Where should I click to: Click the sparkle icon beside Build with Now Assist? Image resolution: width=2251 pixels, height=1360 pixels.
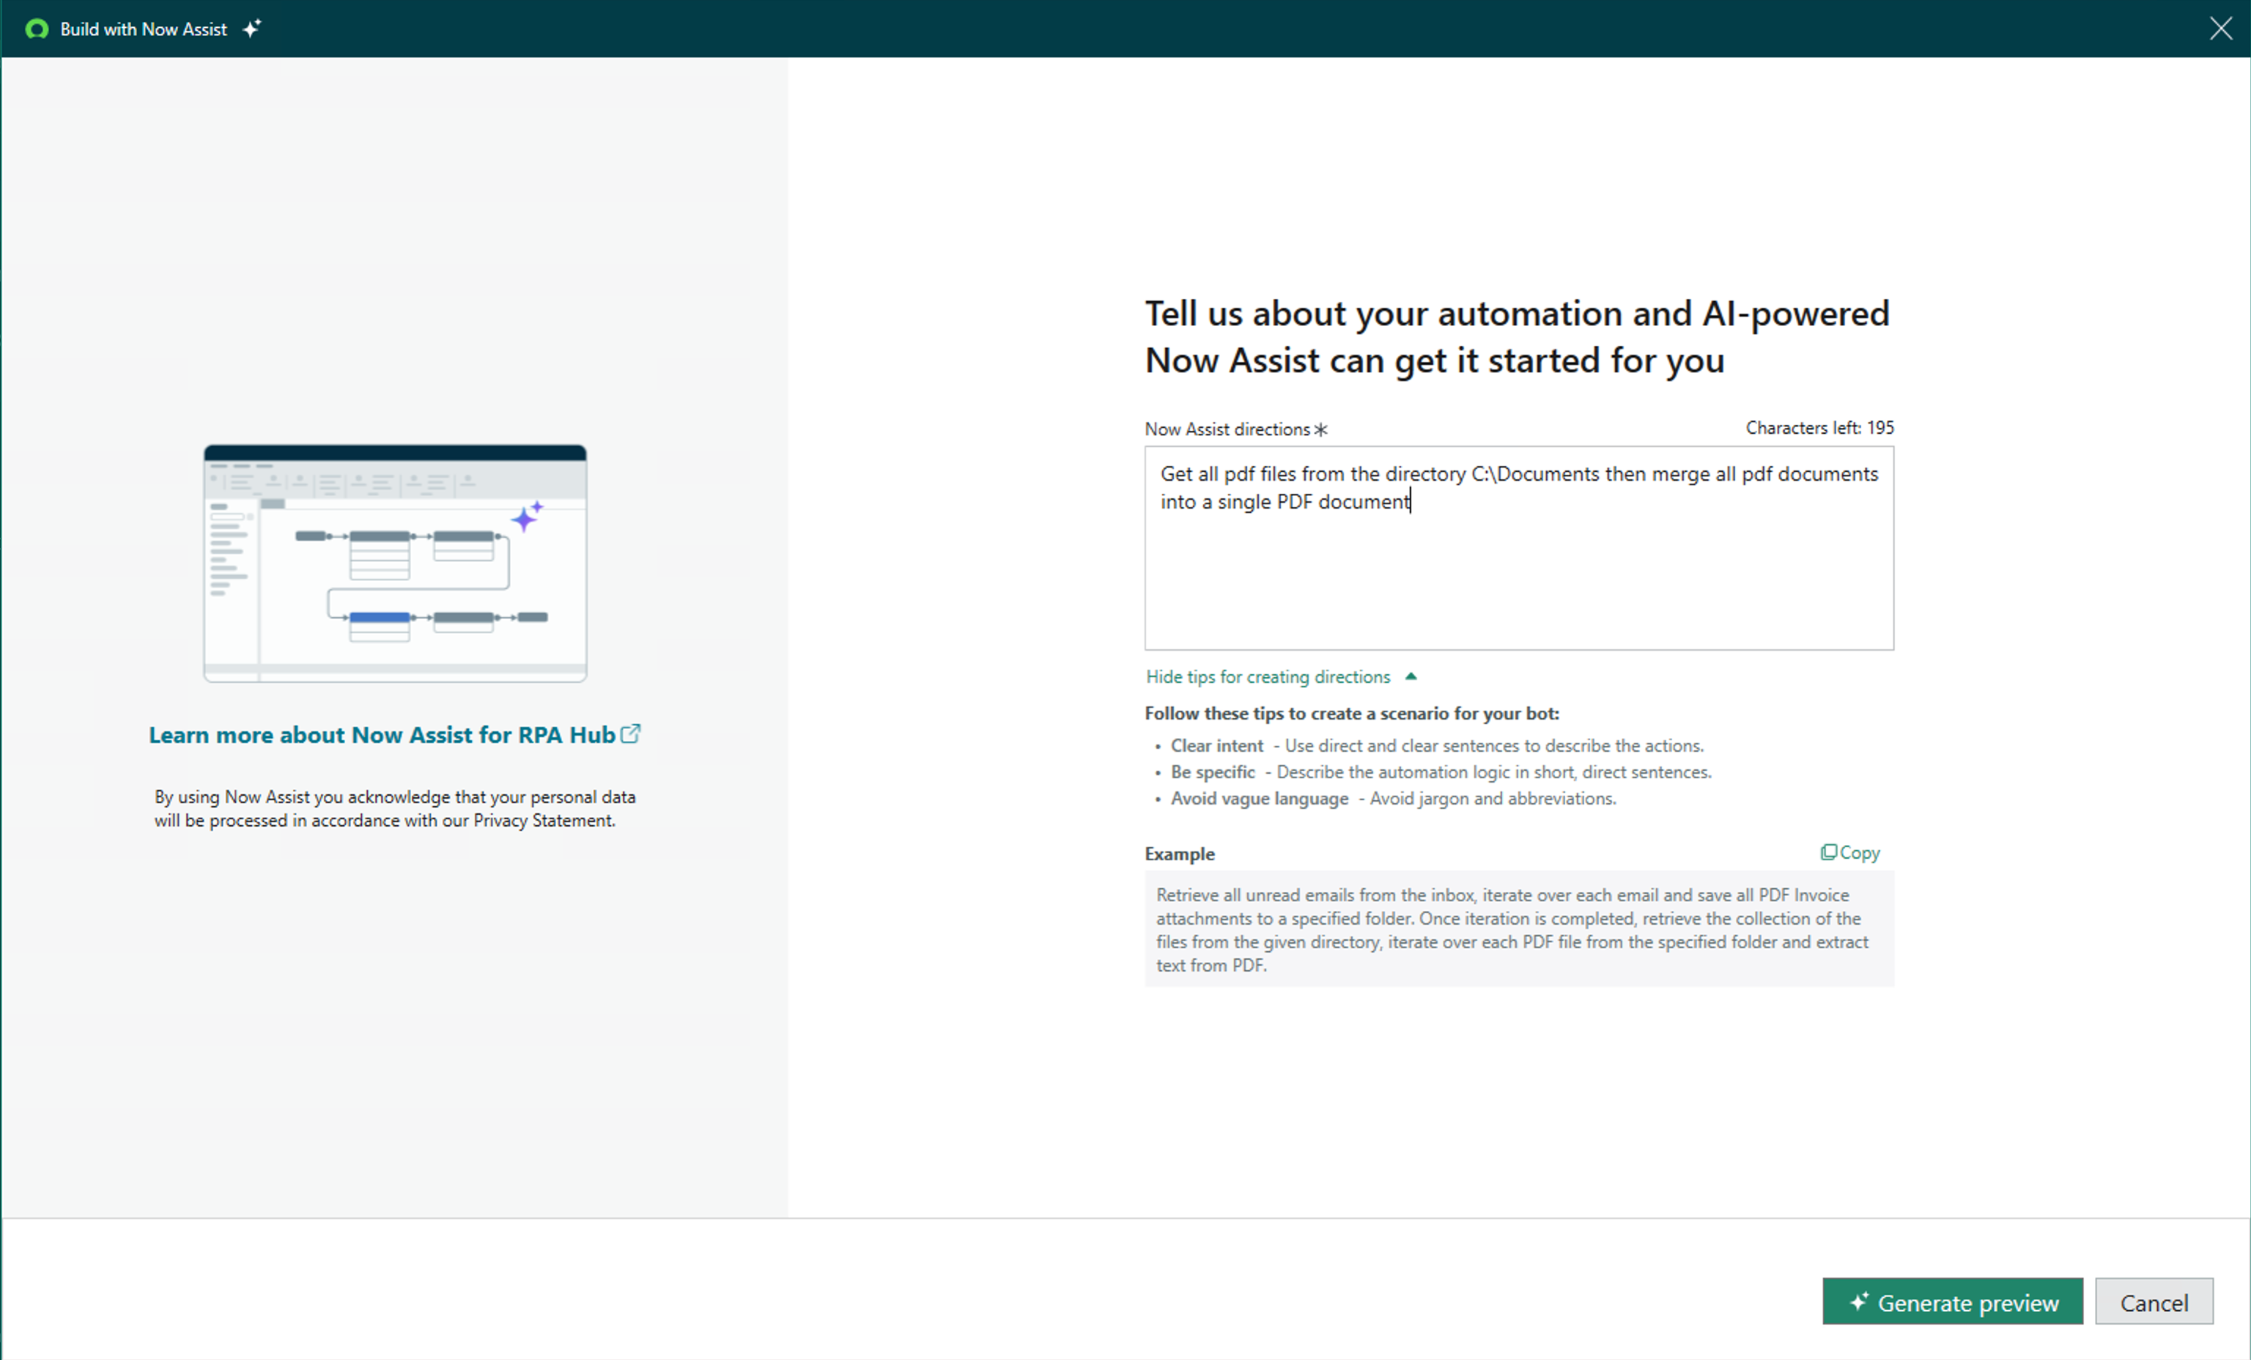click(252, 29)
